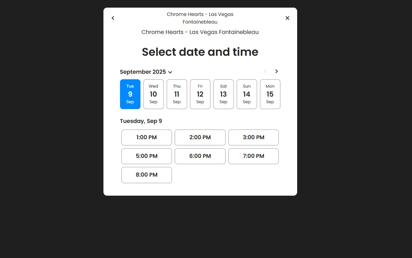412x258 pixels.
Task: Pick the 8:00 PM time slot
Action: point(147,175)
